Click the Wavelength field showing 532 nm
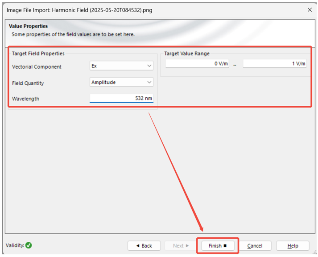Viewport: 318px width, 257px height. [121, 98]
